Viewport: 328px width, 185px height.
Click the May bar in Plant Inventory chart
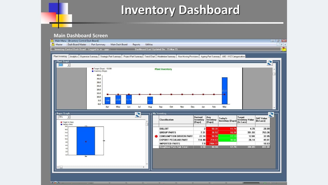(x=118, y=100)
